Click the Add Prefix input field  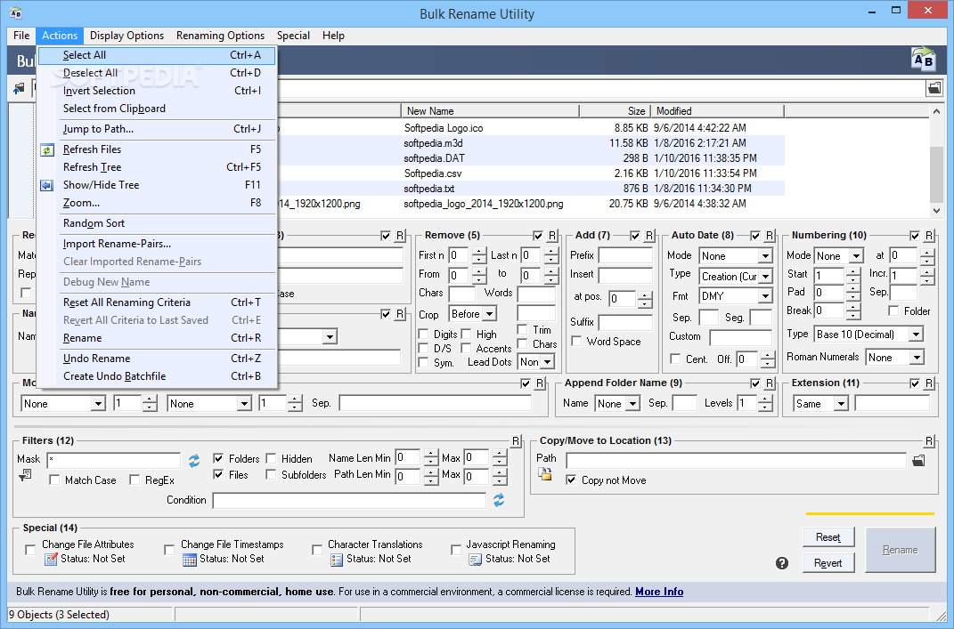tap(625, 255)
